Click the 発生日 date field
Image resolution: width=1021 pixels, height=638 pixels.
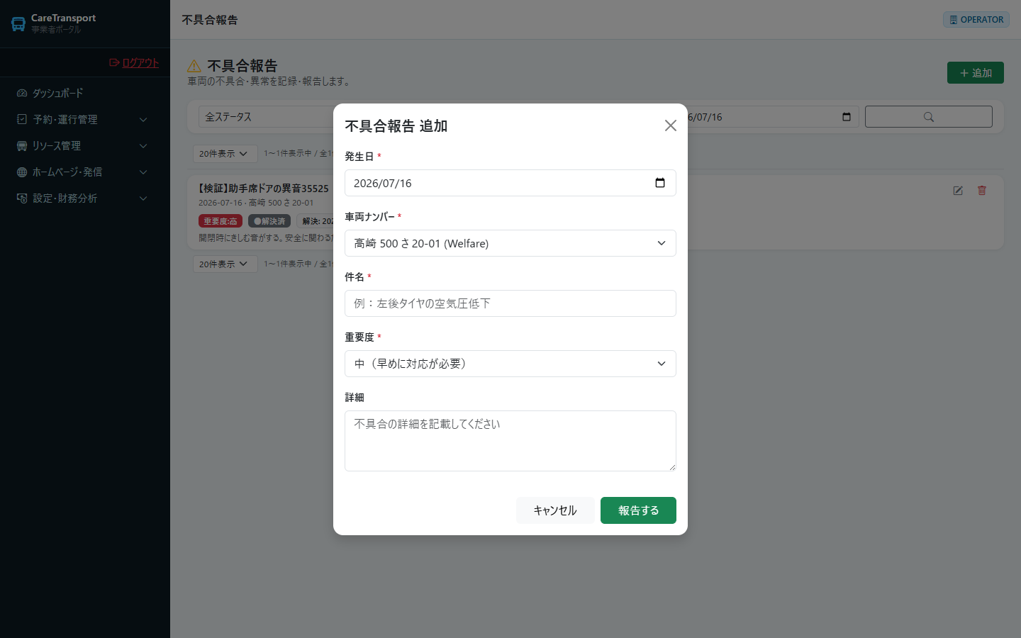510,183
